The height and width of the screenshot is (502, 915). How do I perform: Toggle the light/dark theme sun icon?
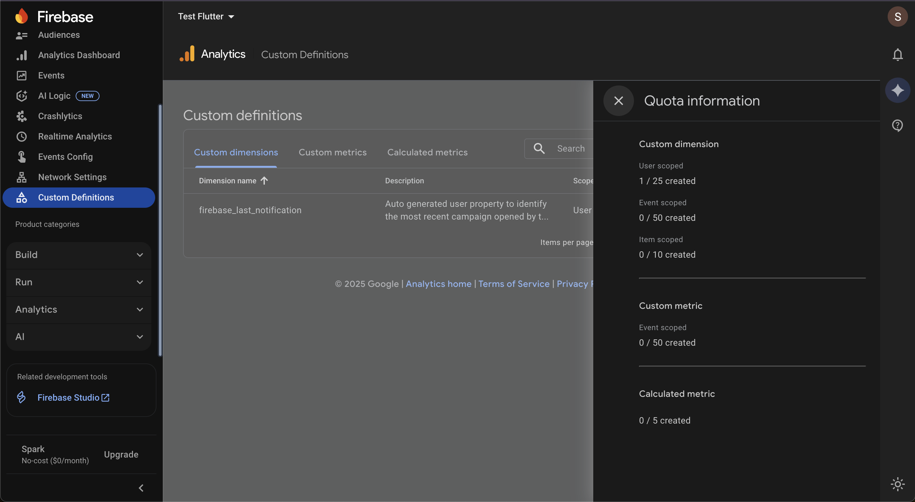[897, 484]
